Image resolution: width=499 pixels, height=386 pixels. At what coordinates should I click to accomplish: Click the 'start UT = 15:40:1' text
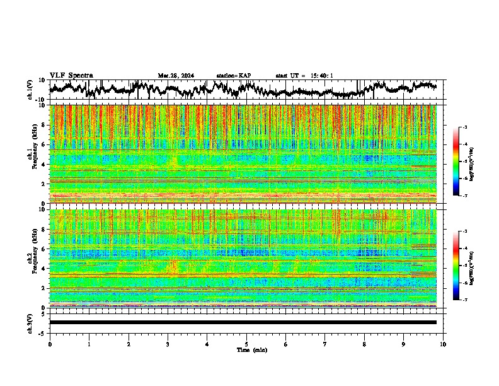[x=304, y=76]
